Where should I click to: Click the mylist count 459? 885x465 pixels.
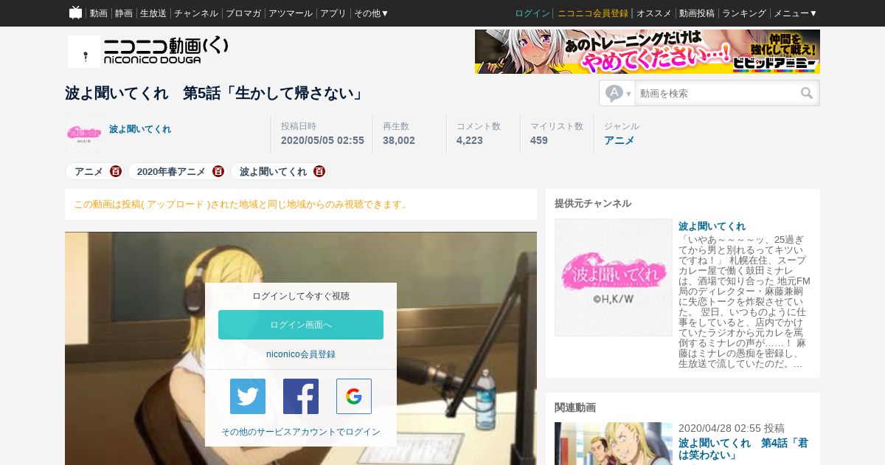tap(539, 140)
